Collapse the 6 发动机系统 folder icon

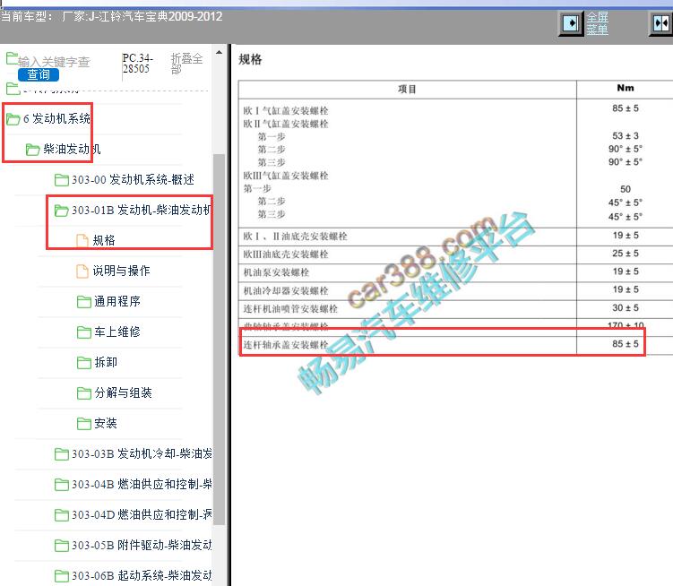[13, 119]
